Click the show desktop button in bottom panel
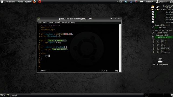 pyautogui.click(x=2, y=95)
